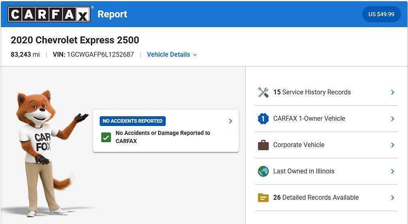Click the yellow folder Detailed Records icon
Viewport: 408px width, 224px height.
(263, 198)
